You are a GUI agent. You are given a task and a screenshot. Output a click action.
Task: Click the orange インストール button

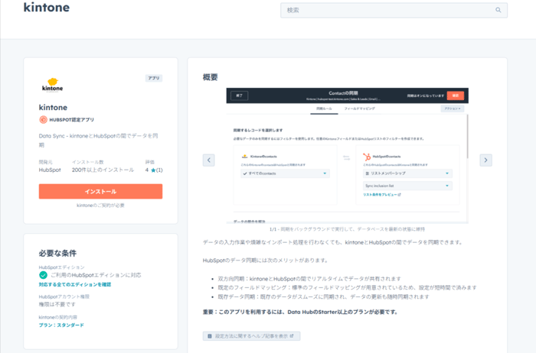click(x=100, y=191)
